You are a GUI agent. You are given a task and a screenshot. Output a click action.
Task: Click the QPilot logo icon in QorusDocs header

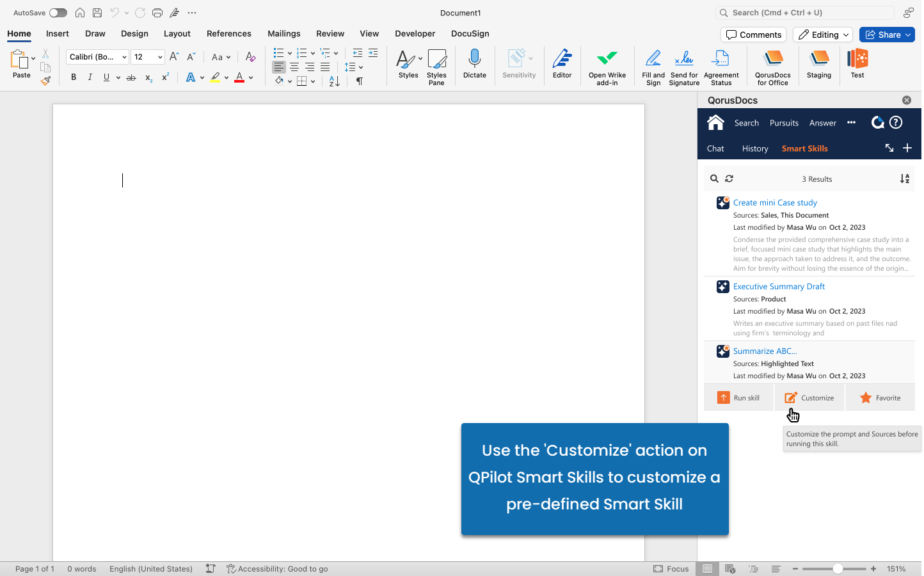pos(877,122)
